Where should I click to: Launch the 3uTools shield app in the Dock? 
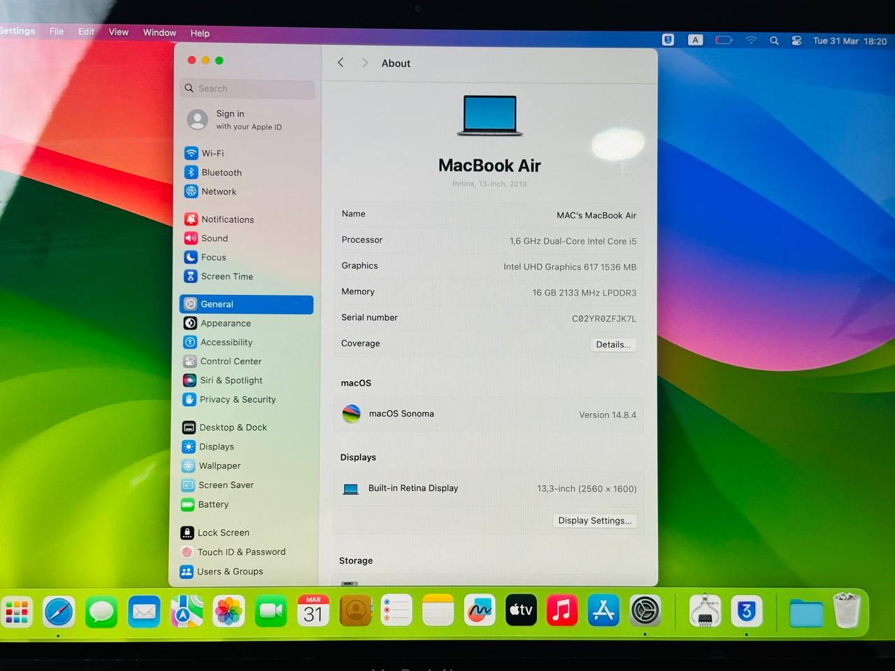click(746, 611)
